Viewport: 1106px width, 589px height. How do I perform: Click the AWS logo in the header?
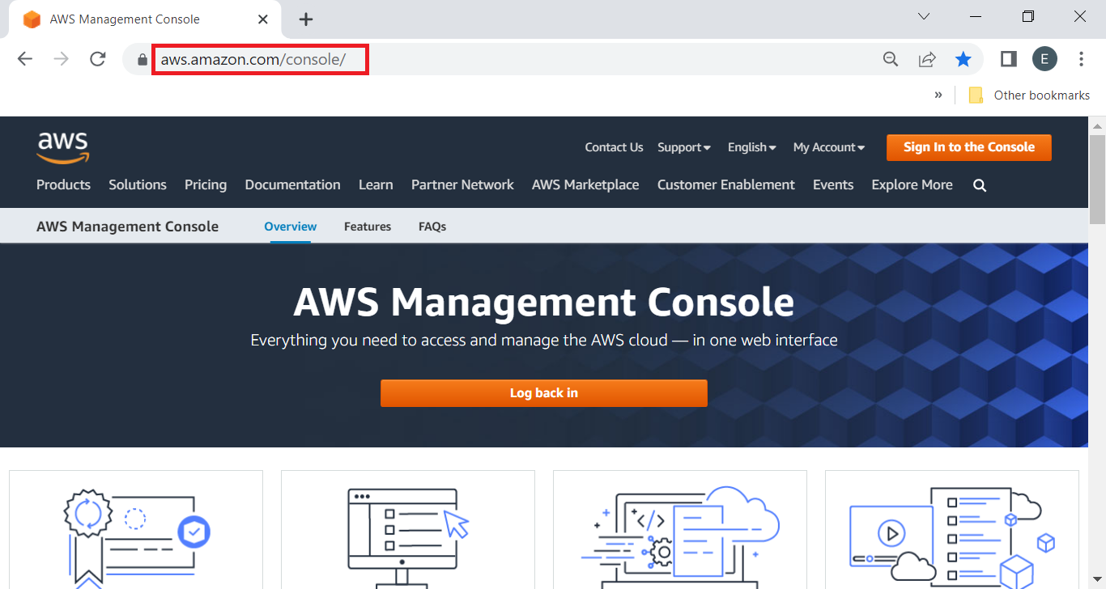(62, 146)
